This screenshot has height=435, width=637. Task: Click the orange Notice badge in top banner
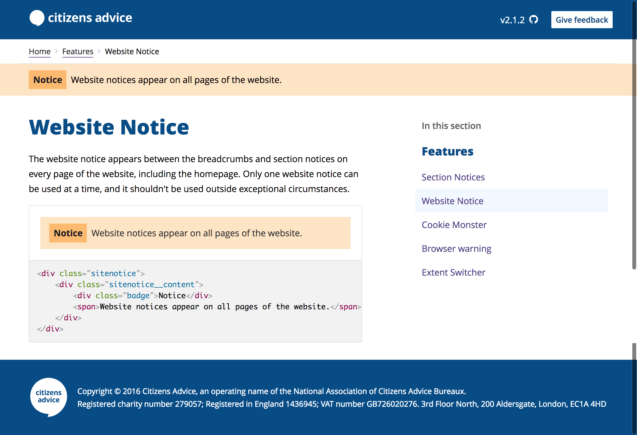click(48, 80)
